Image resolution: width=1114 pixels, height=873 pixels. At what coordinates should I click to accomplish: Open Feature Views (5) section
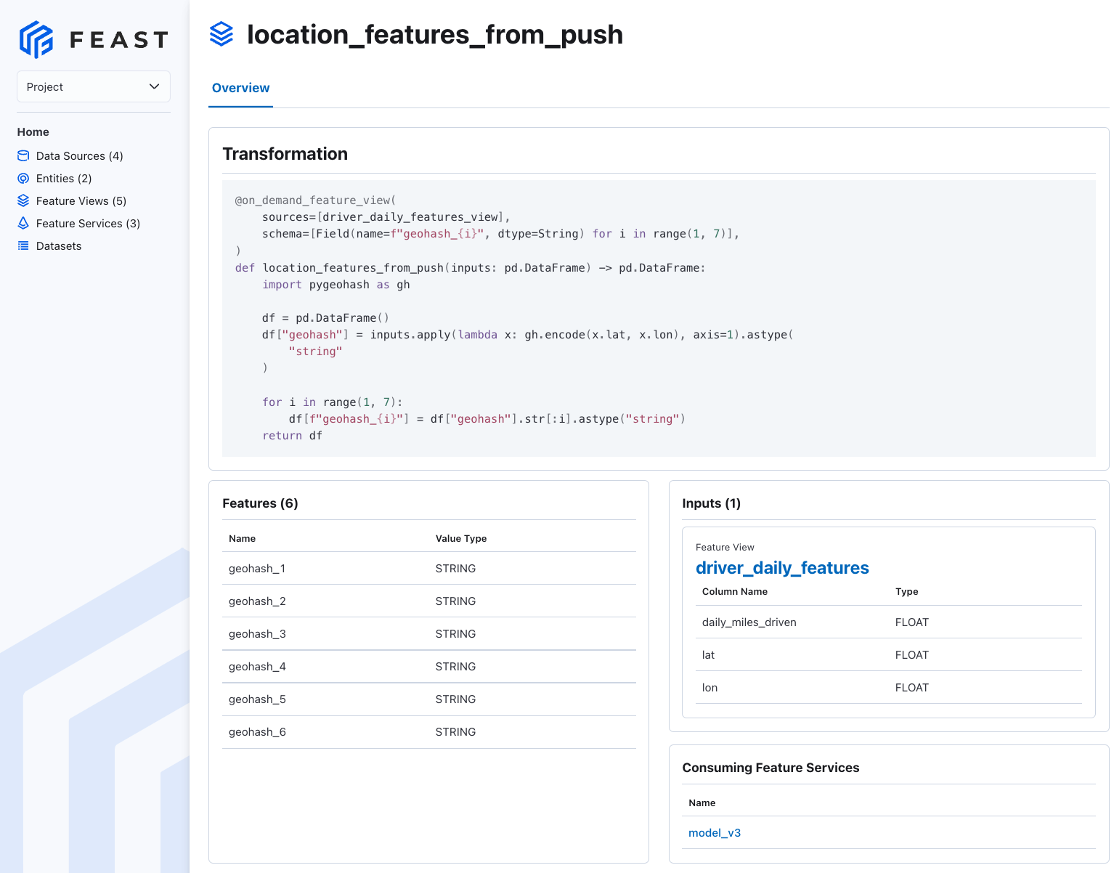(x=81, y=201)
